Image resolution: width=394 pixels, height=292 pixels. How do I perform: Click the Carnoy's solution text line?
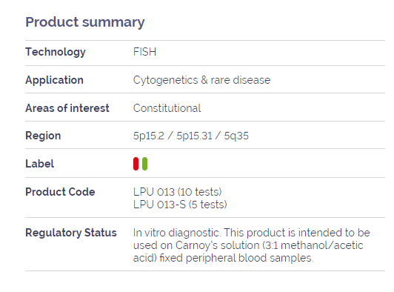(x=248, y=245)
